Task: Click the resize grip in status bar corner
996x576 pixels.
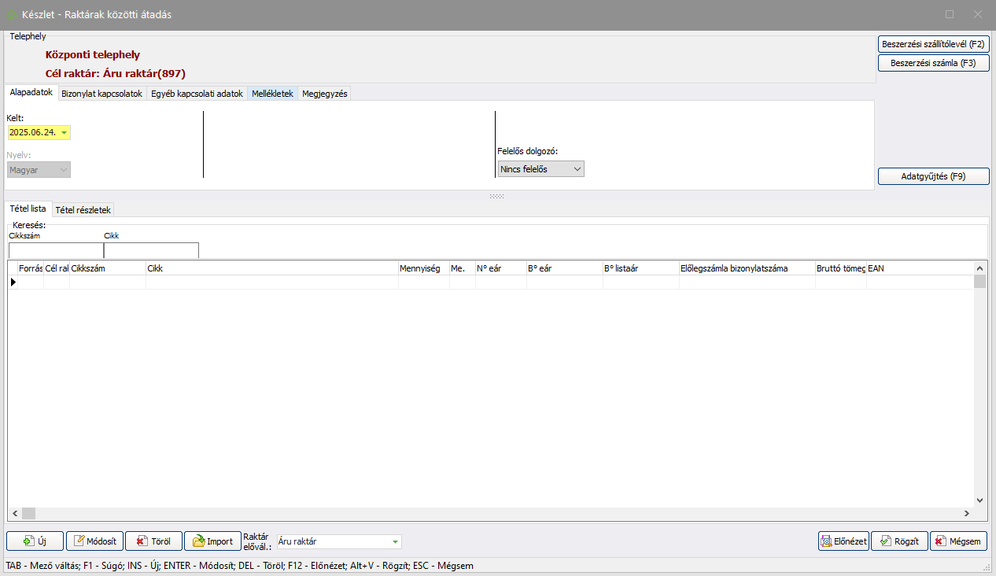Action: 987,567
